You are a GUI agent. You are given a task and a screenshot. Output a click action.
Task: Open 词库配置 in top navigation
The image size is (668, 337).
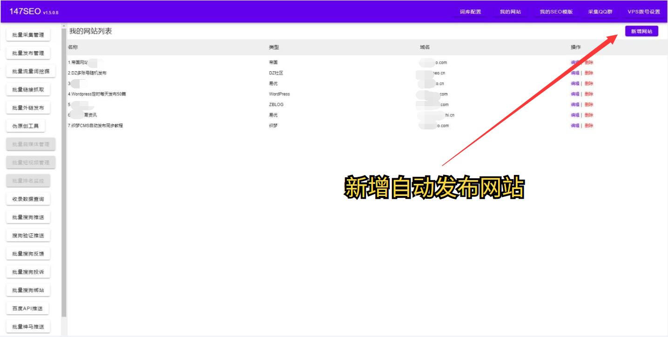[x=470, y=12]
